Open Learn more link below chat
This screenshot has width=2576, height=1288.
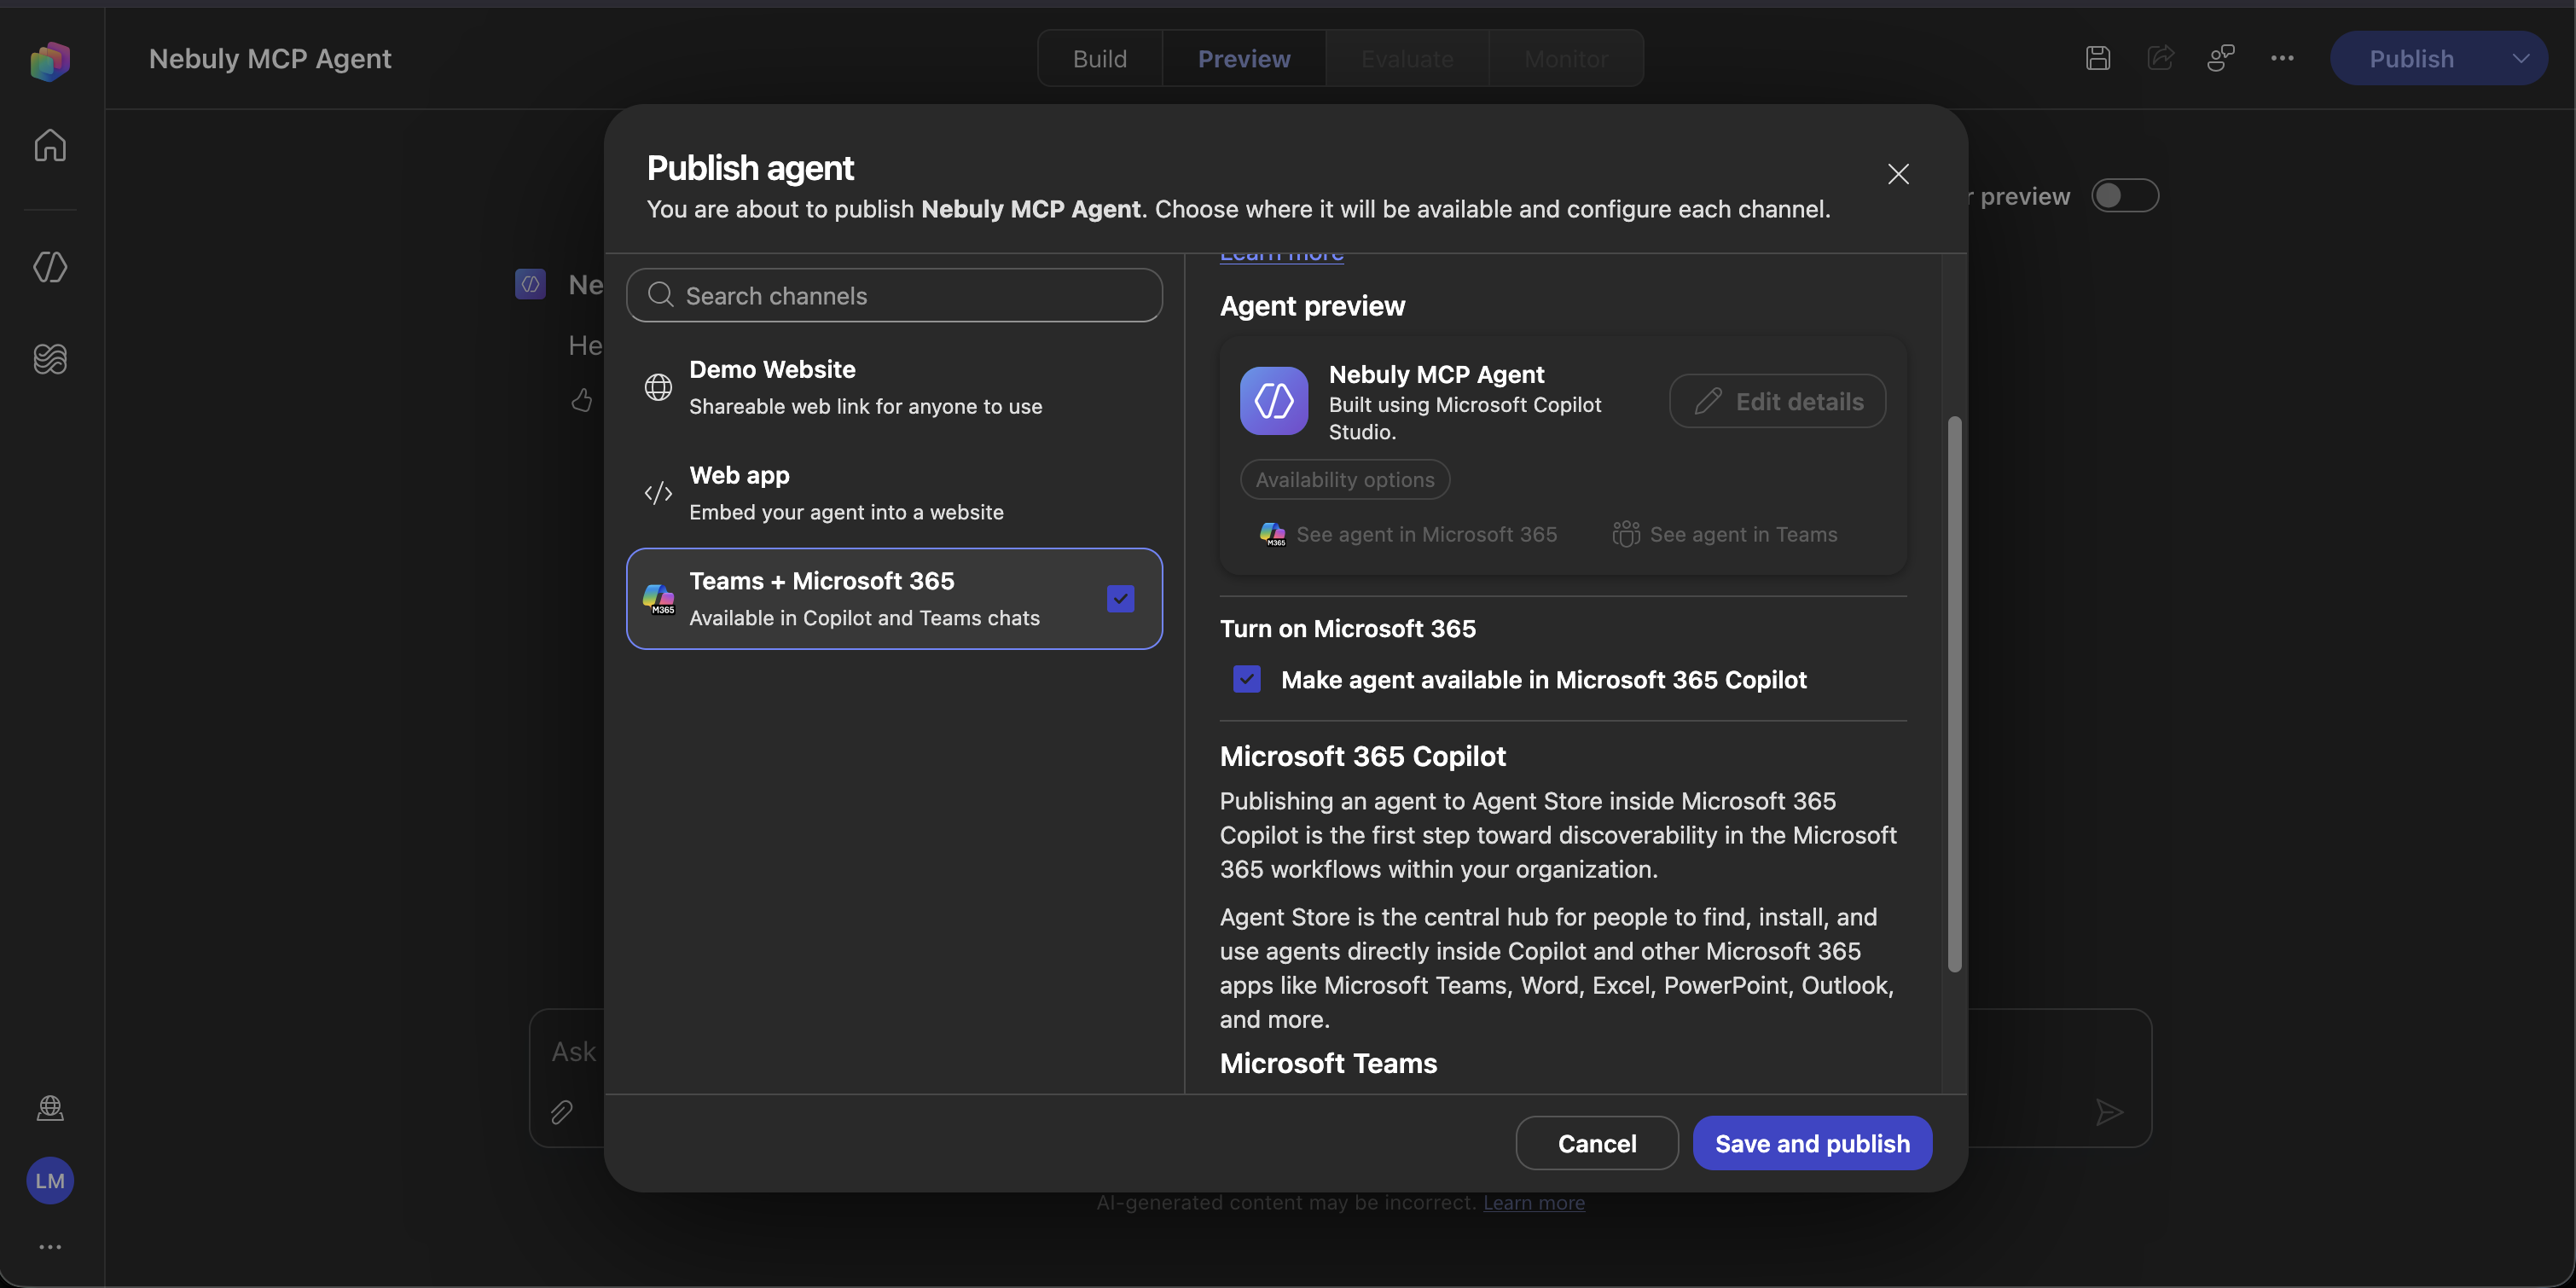(1533, 1202)
